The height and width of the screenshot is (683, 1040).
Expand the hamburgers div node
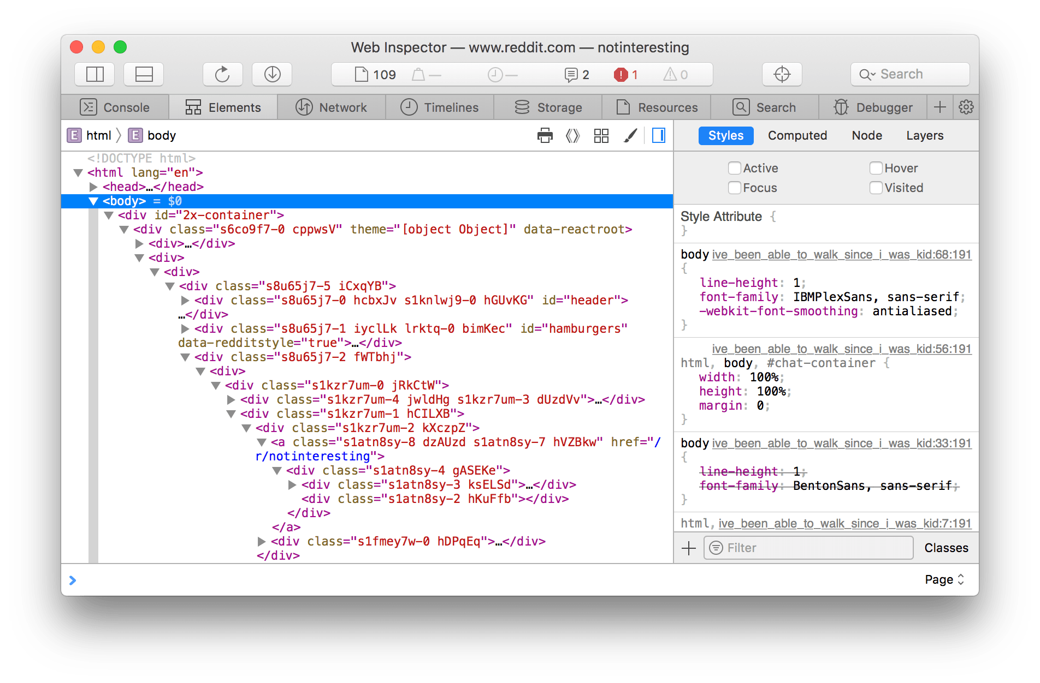pyautogui.click(x=185, y=329)
